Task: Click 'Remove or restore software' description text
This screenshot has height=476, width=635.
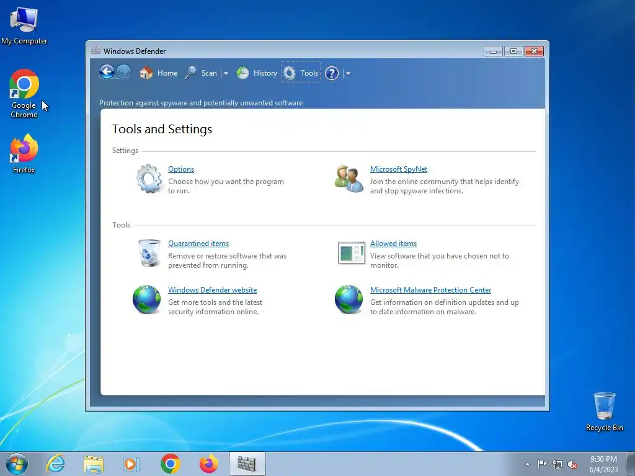Action: tap(227, 261)
